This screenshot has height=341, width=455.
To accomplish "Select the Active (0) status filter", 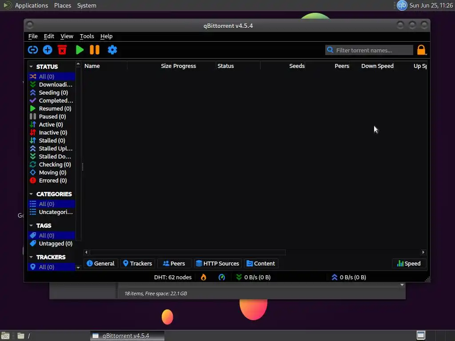I will coord(52,124).
